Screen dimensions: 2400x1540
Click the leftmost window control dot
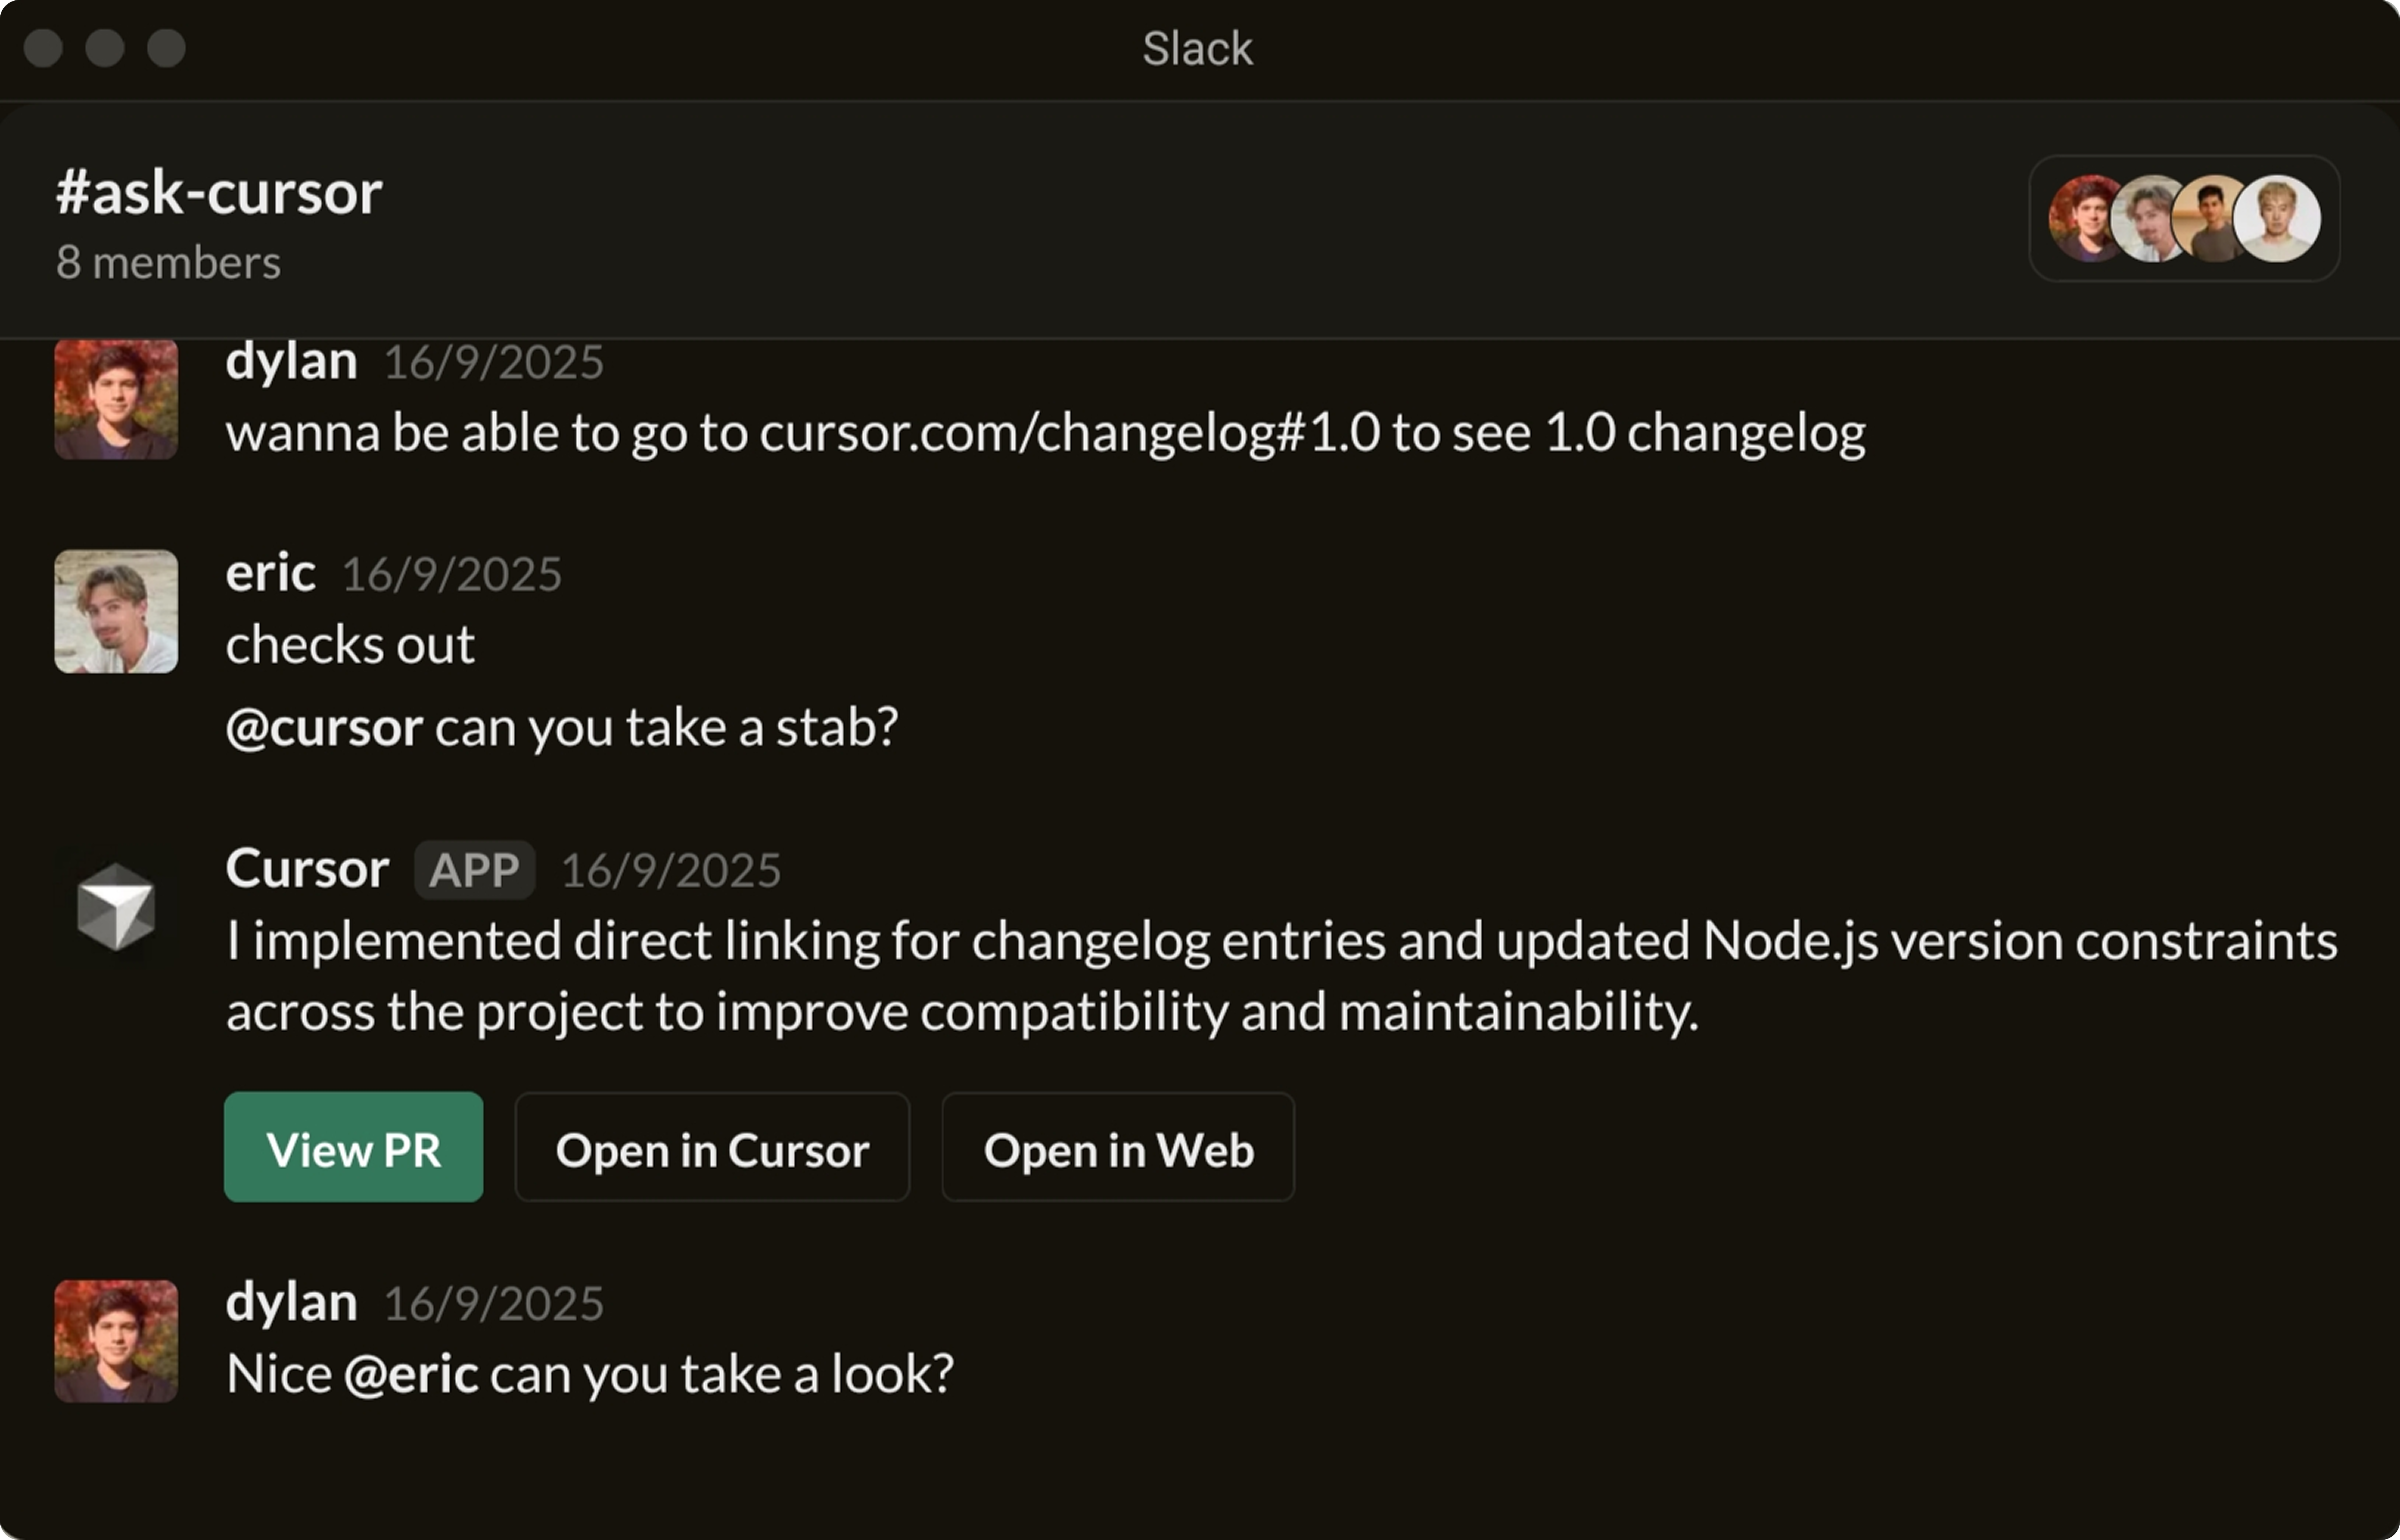pos(43,48)
